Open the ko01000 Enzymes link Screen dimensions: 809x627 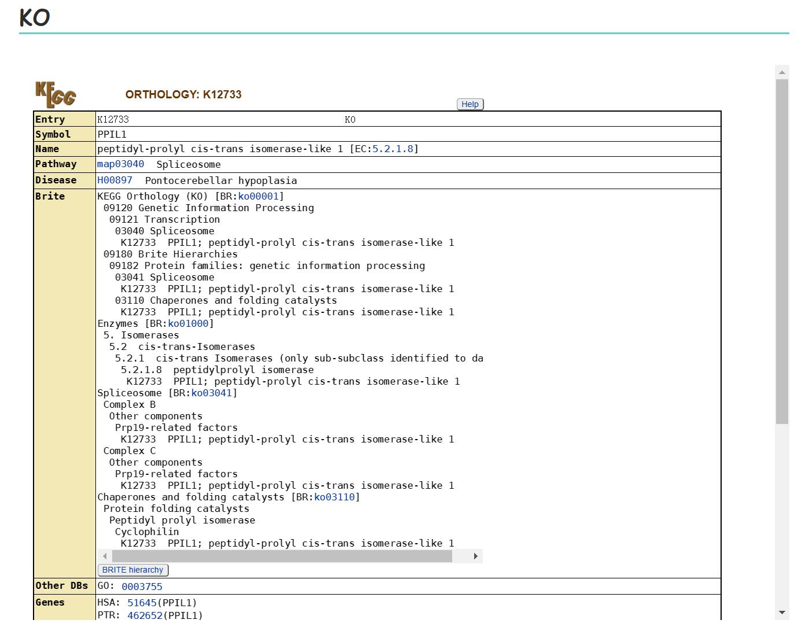188,323
